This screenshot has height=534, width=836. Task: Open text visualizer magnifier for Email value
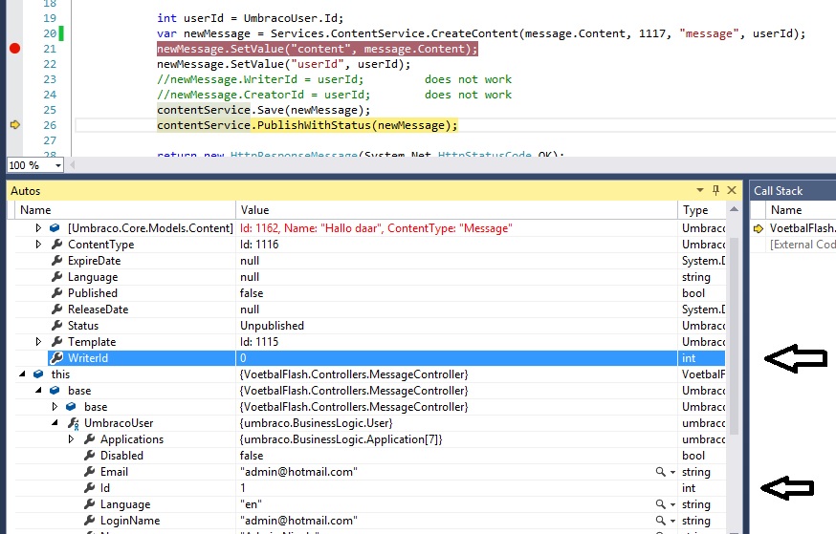[661, 472]
